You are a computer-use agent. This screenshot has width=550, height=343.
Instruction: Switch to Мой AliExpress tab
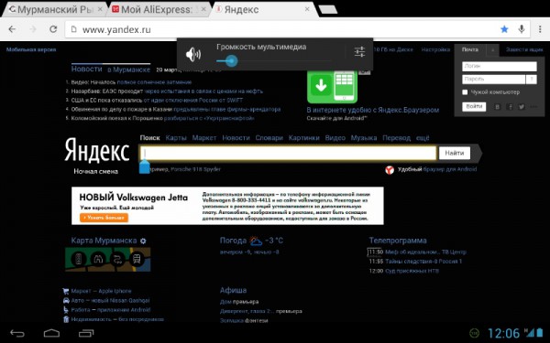(157, 9)
